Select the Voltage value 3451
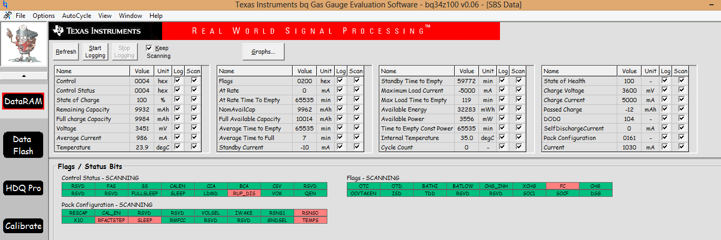Image resolution: width=721 pixels, height=240 pixels. click(143, 128)
